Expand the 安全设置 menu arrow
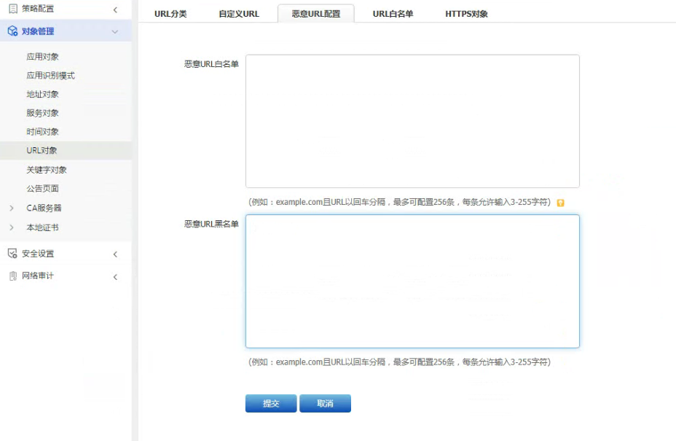Viewport: 676px width, 441px height. click(115, 254)
